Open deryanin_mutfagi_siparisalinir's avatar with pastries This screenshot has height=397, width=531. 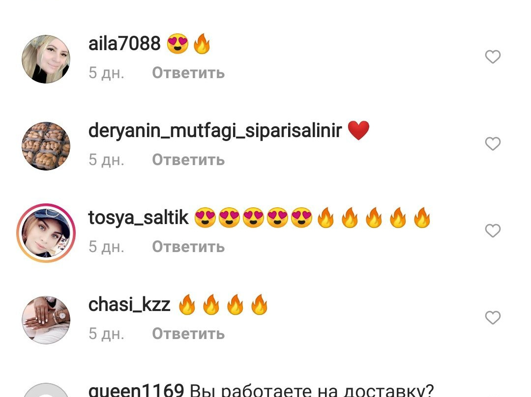pyautogui.click(x=46, y=146)
